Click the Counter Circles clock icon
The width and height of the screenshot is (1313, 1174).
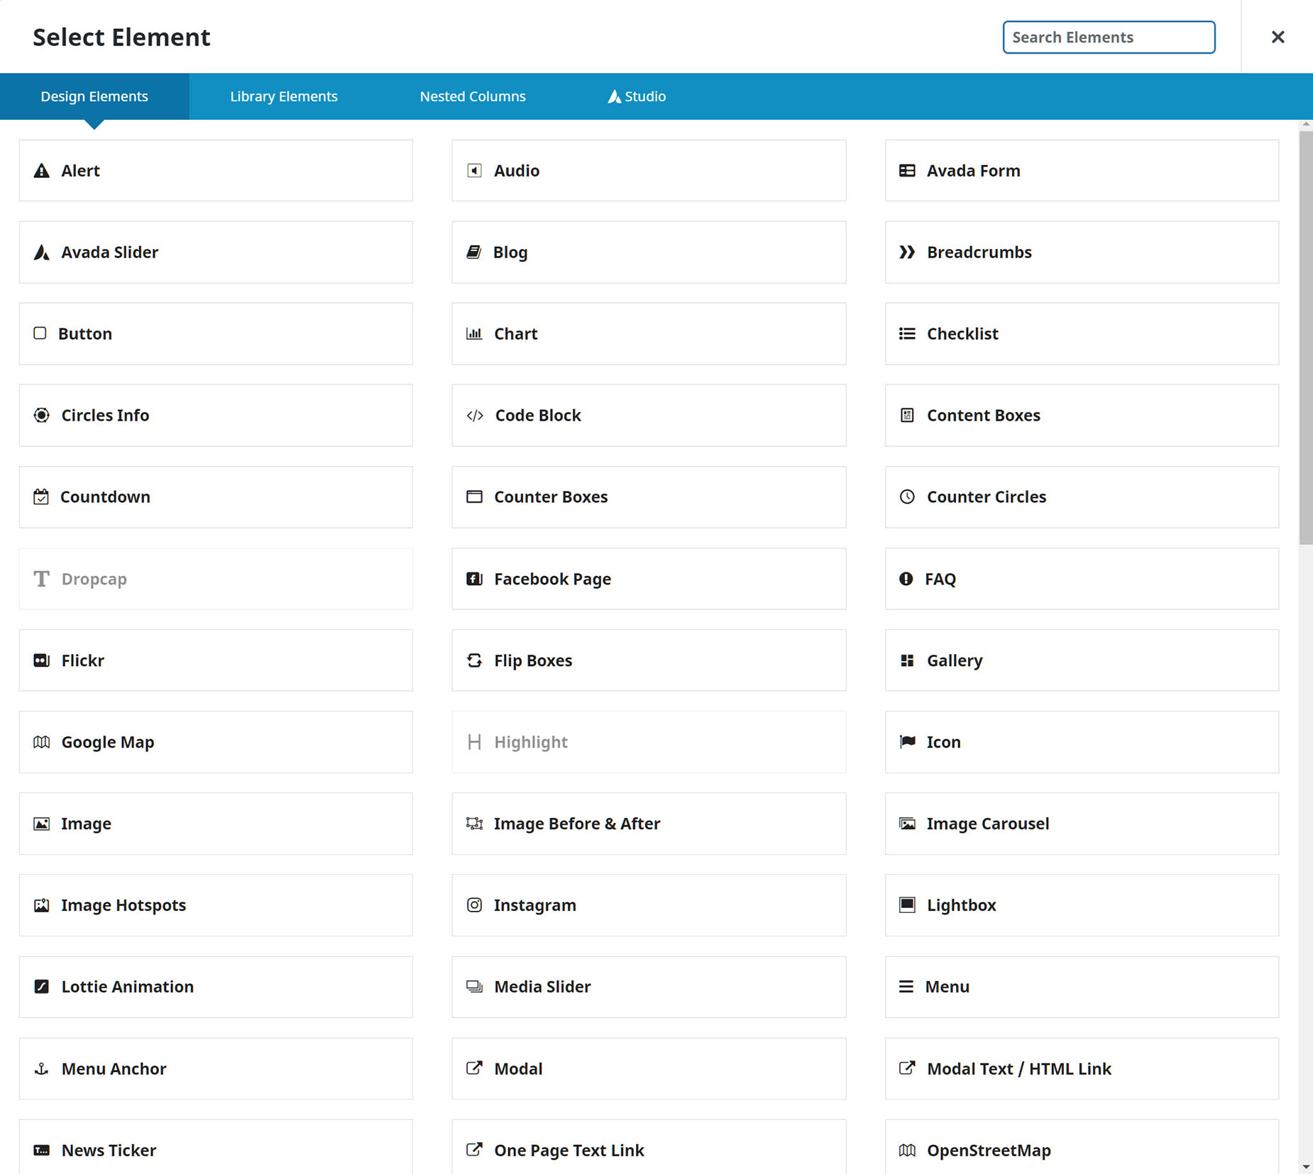coord(907,497)
